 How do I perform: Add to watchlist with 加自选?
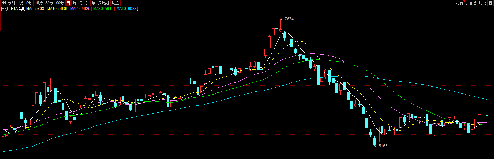[471, 3]
